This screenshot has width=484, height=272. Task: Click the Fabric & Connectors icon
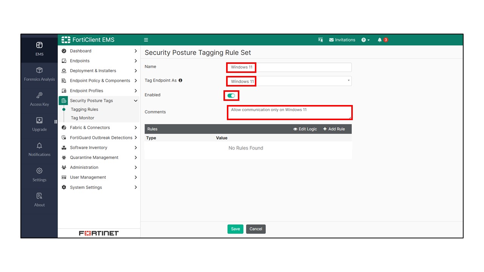(64, 128)
